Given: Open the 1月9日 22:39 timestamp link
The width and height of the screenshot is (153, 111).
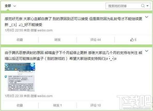Looking at the screenshot, I should (14, 96).
